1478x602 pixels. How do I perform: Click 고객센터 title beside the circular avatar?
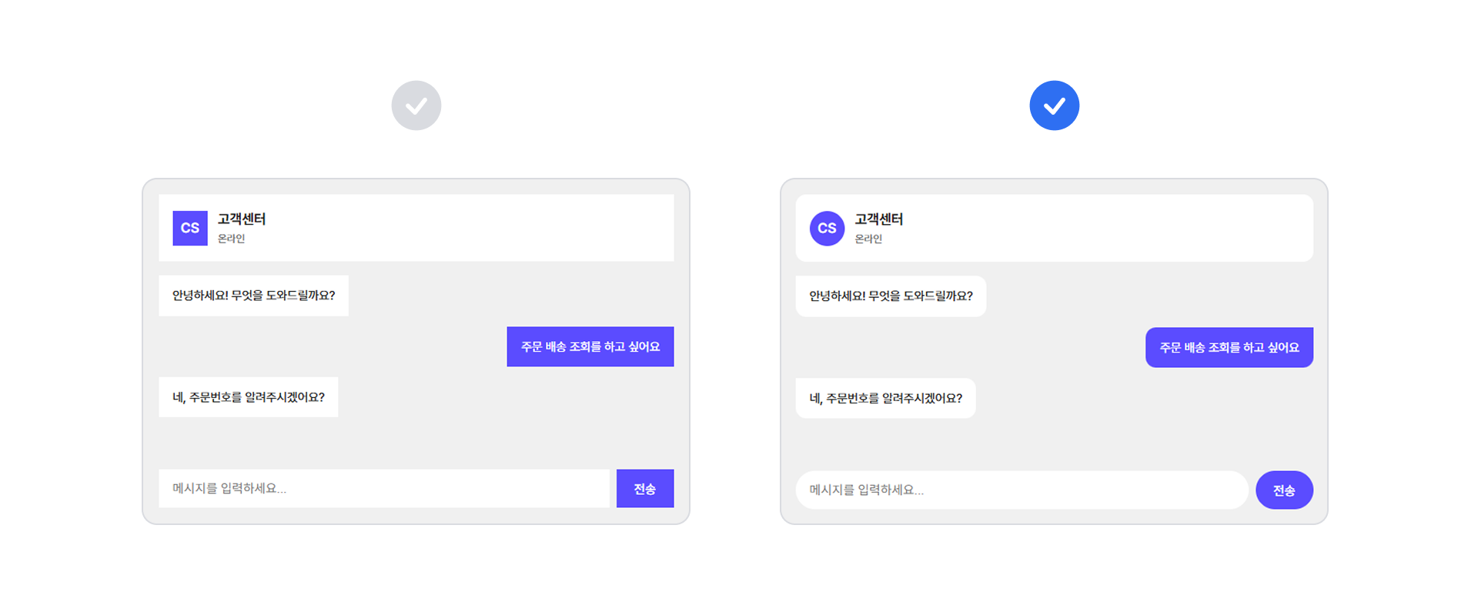coord(879,219)
